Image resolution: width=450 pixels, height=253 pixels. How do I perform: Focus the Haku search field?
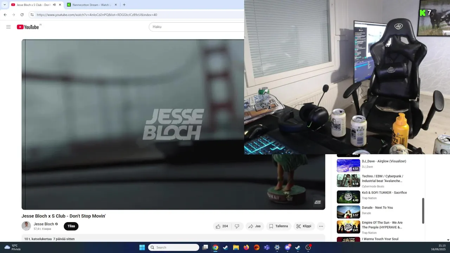(196, 27)
